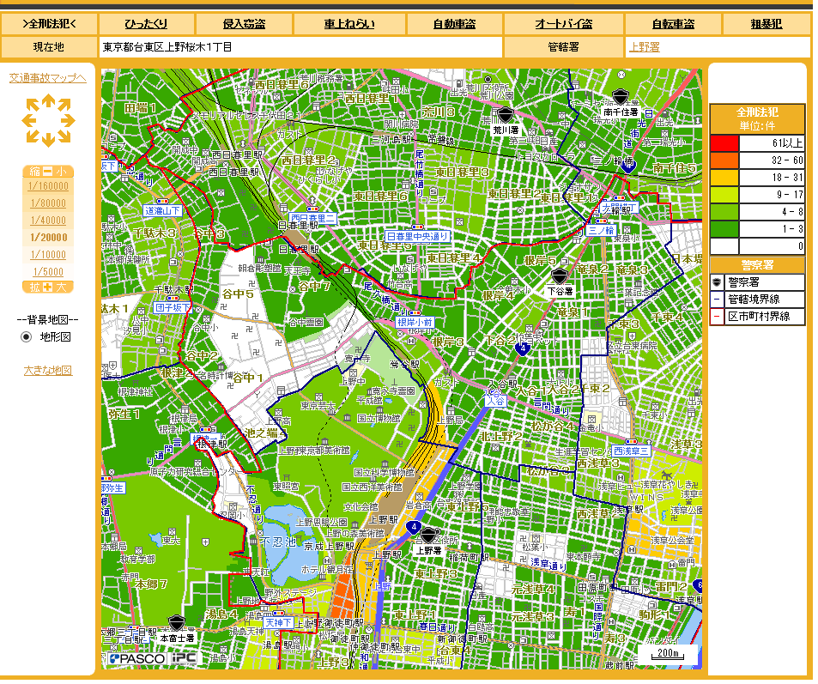Pan the map north with up arrow
Viewport: 818px width, 684px height.
pyautogui.click(x=49, y=100)
